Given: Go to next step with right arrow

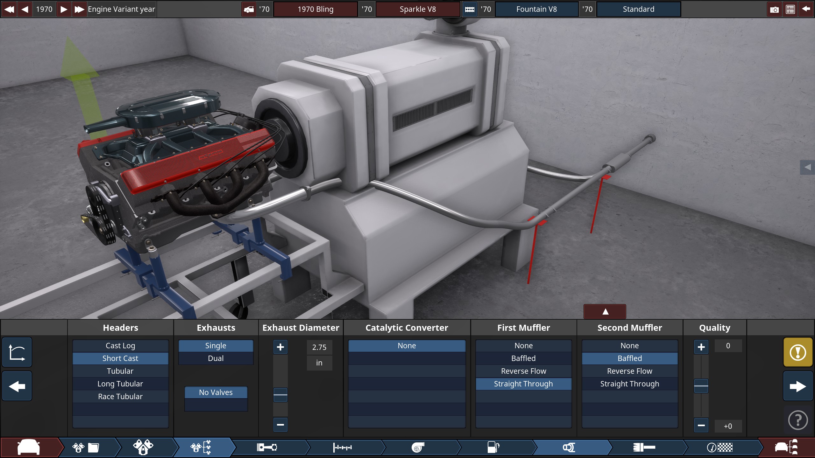Looking at the screenshot, I should tap(797, 386).
